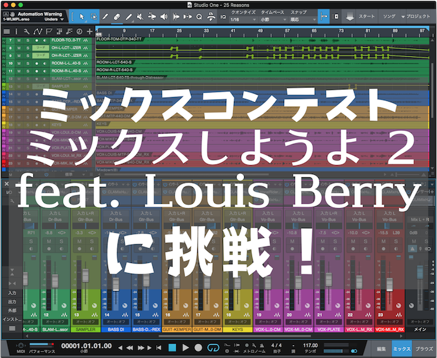This screenshot has width=437, height=358.
Task: Click the I/O button in mixer
Action: tap(9, 192)
